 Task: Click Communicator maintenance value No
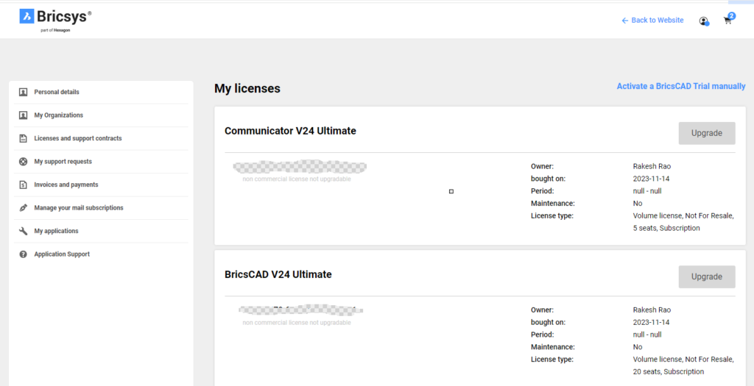point(638,204)
